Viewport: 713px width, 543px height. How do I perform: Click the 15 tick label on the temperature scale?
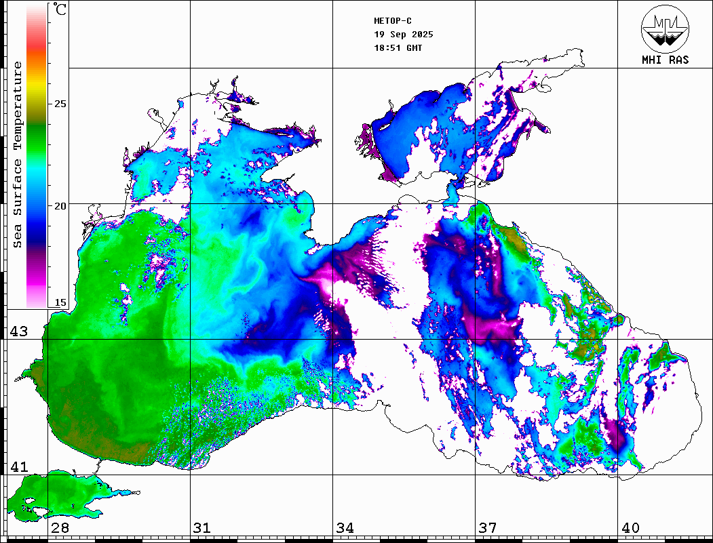[60, 302]
